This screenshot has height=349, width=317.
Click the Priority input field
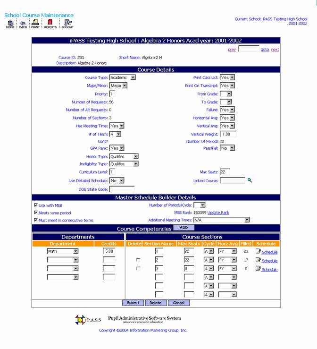[112, 94]
